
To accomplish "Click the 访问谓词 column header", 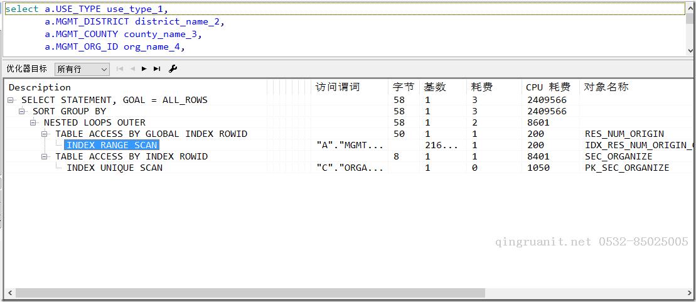I will pyautogui.click(x=338, y=87).
